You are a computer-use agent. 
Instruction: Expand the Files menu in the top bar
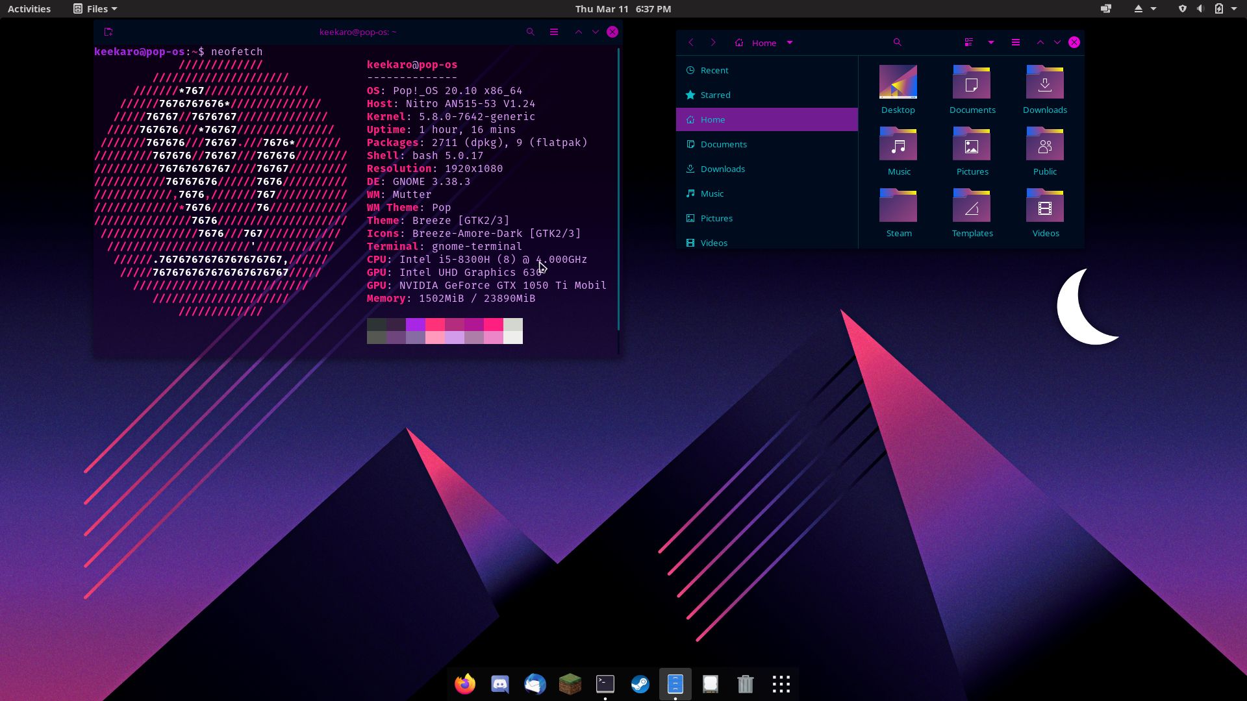click(x=95, y=8)
